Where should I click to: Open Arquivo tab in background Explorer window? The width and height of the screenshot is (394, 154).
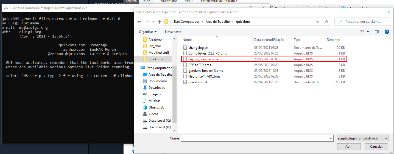click(131, 1)
